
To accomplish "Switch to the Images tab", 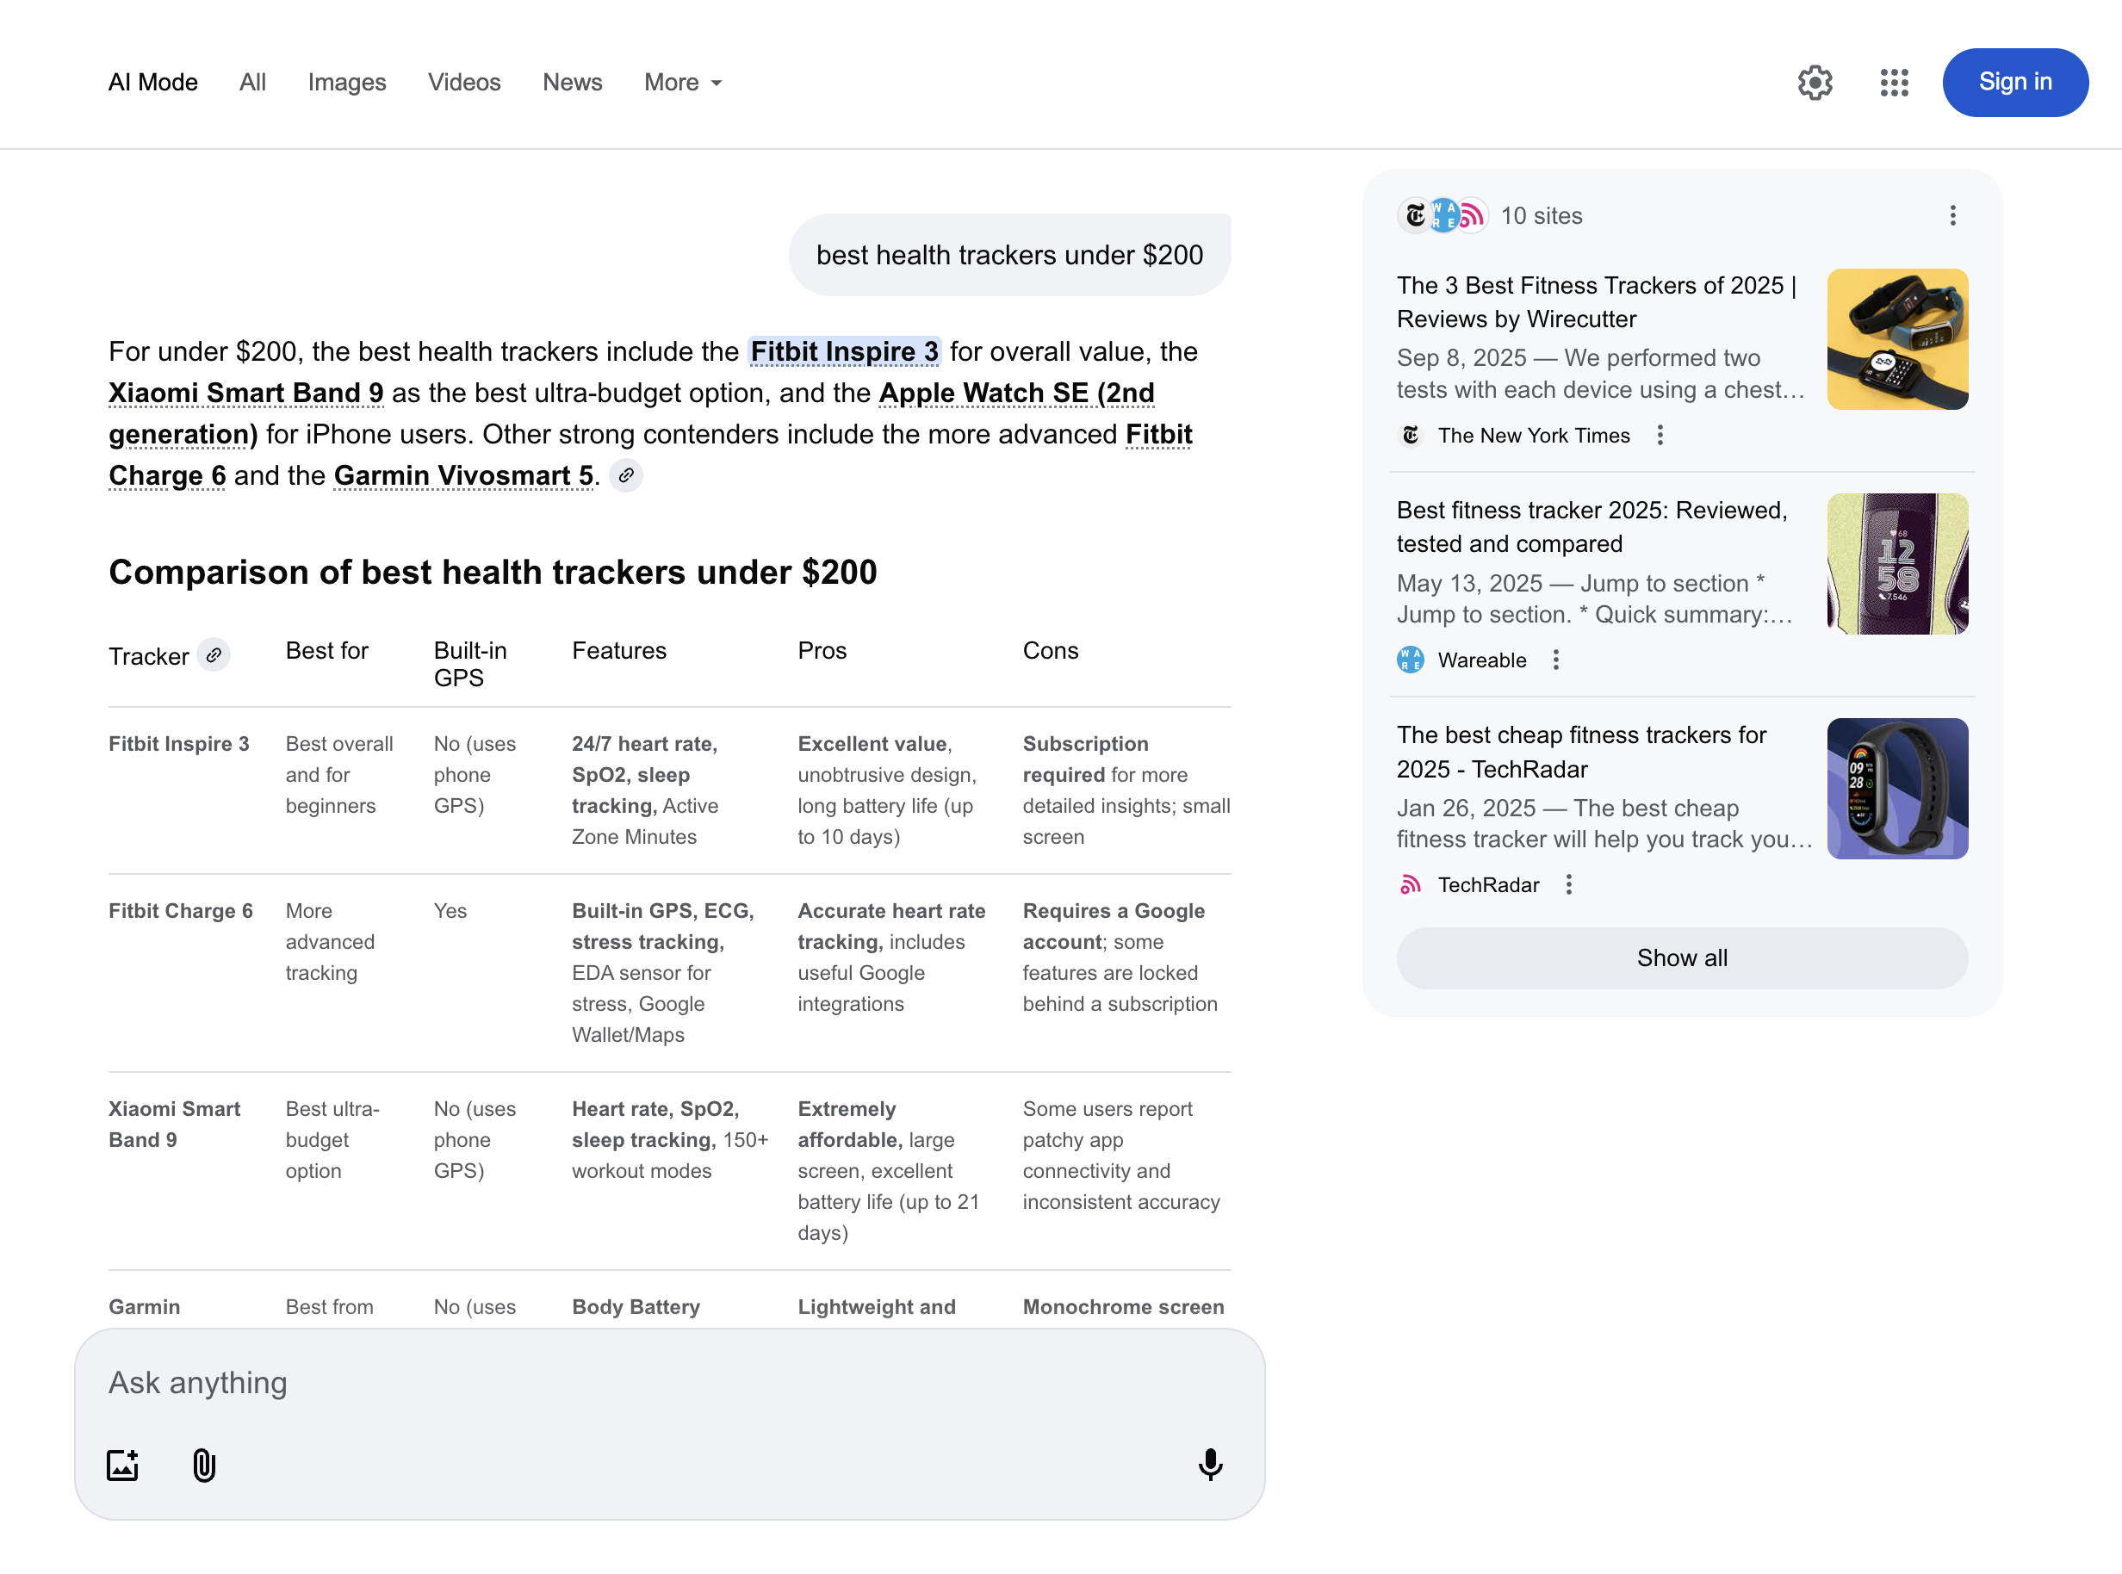I will point(347,83).
